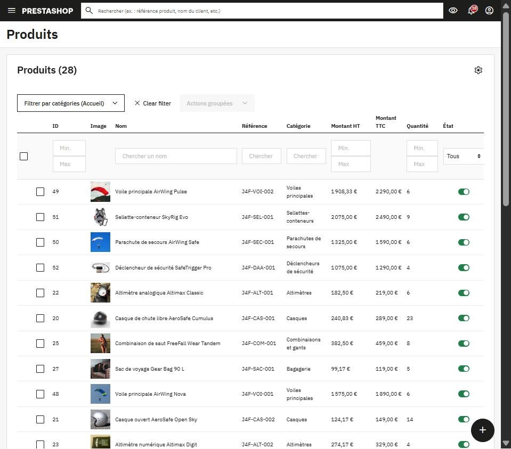This screenshot has width=511, height=449.
Task: Click the search magnifier icon
Action: click(x=89, y=11)
